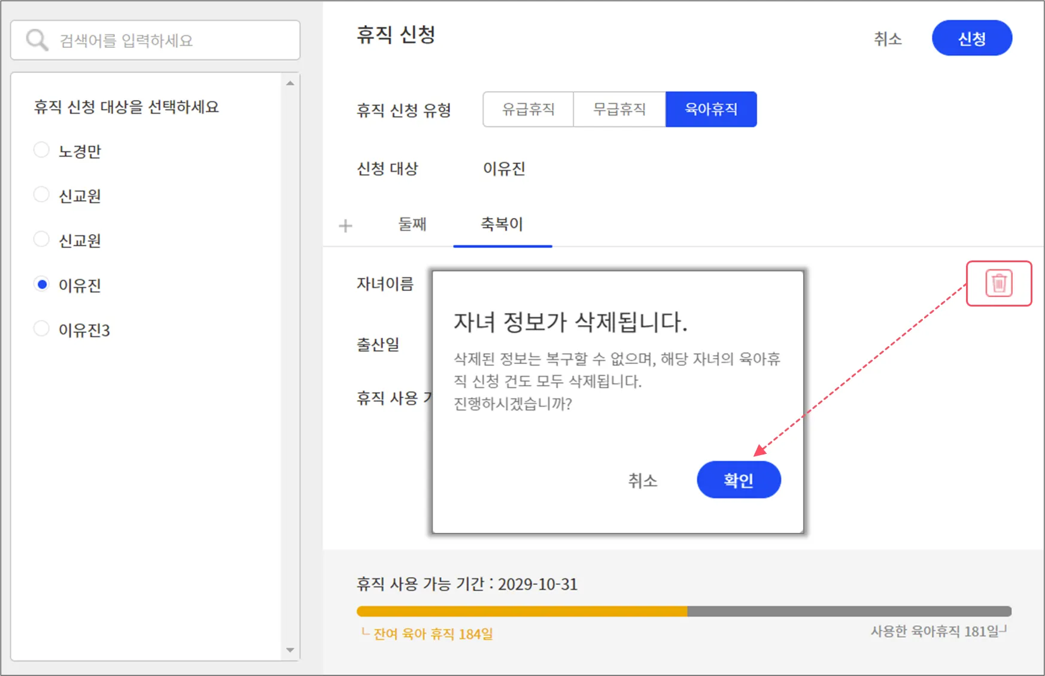Click the 휴직 신청 유형 label
Image resolution: width=1045 pixels, height=676 pixels.
click(404, 110)
